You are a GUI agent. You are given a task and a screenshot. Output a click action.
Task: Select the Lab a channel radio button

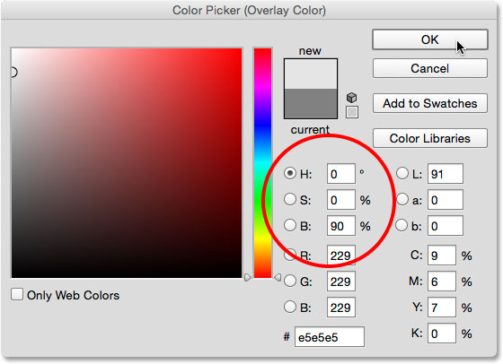(x=402, y=199)
